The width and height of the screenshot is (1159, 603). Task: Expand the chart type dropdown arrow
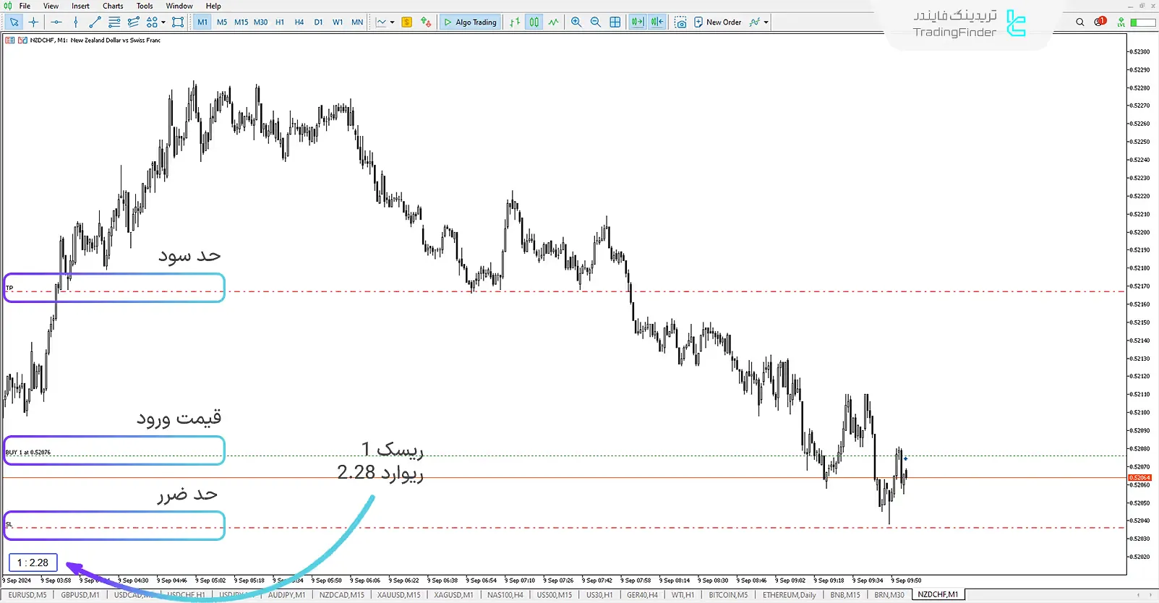coord(392,22)
